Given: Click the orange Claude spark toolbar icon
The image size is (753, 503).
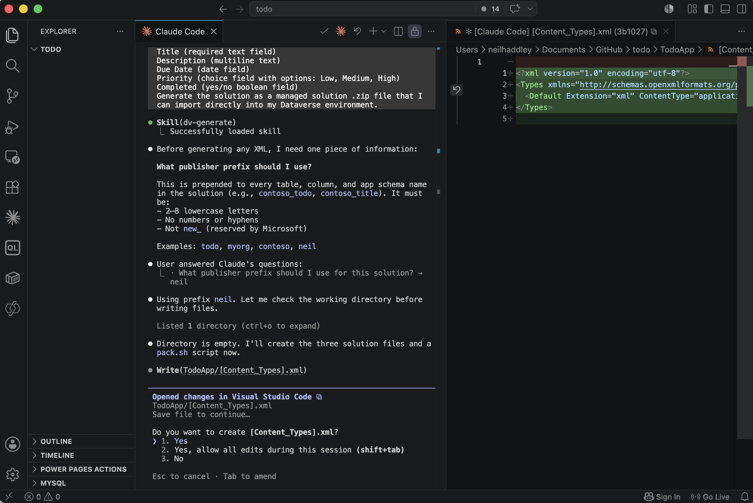Looking at the screenshot, I should point(341,31).
